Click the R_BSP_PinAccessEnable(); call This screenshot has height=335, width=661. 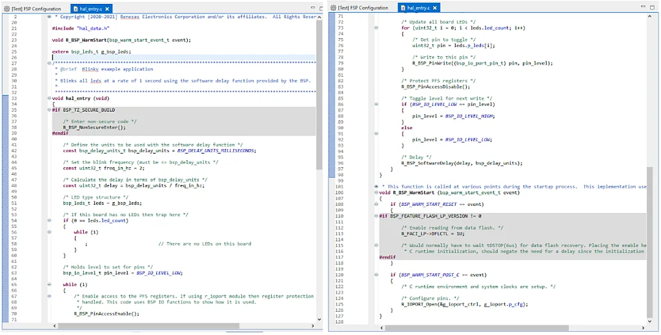pyautogui.click(x=107, y=314)
